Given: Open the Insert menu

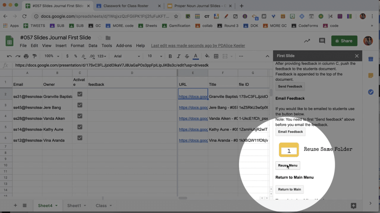Looking at the screenshot, I should (x=61, y=45).
